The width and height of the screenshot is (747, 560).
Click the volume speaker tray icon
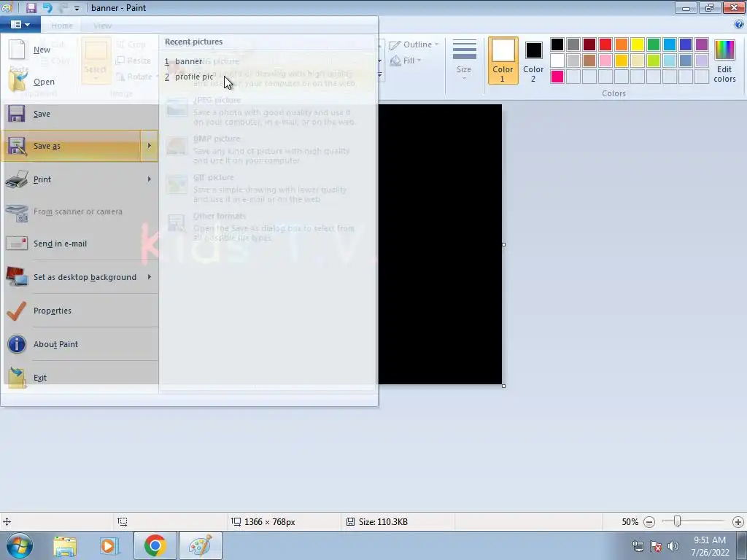(673, 546)
